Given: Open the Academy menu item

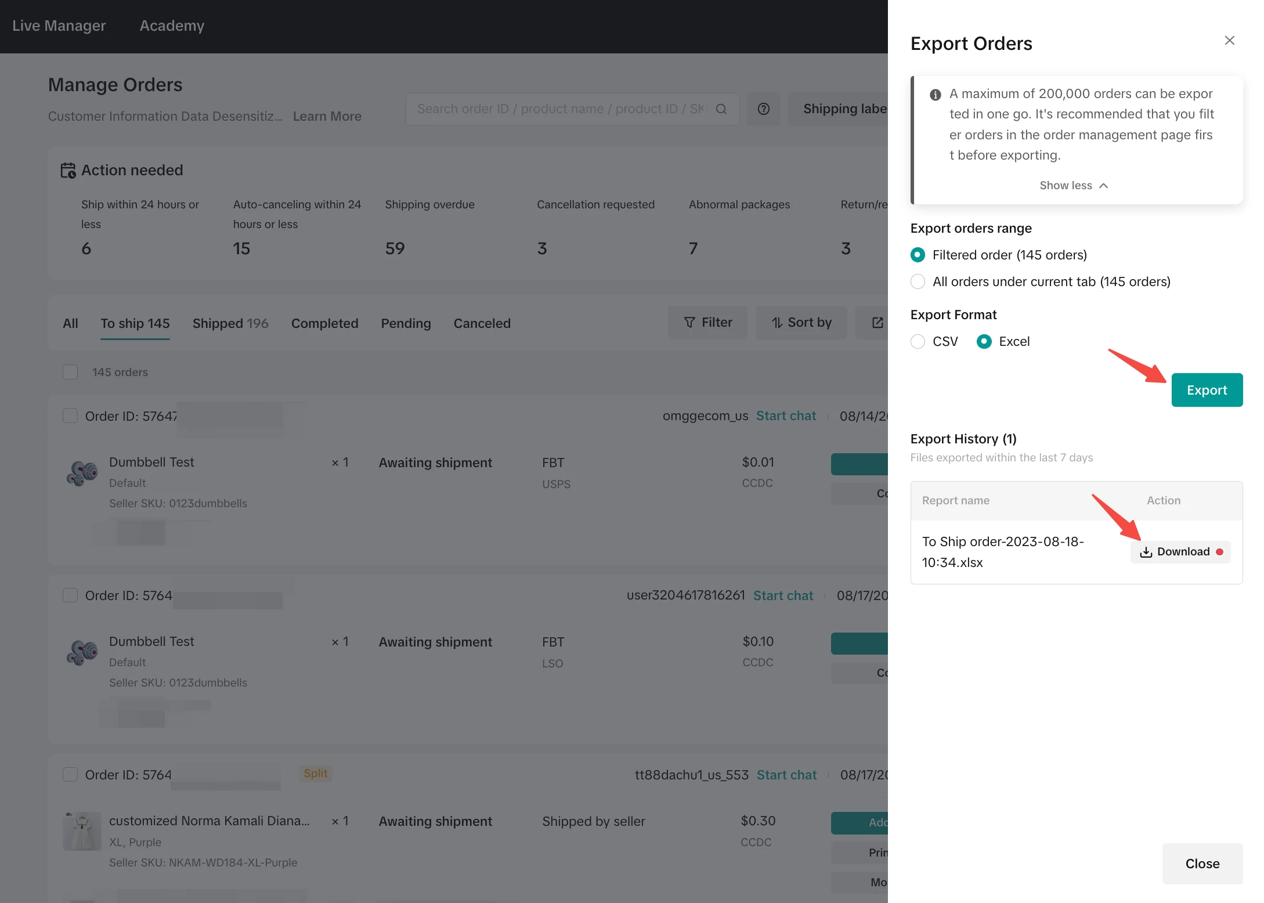Looking at the screenshot, I should click(x=172, y=26).
